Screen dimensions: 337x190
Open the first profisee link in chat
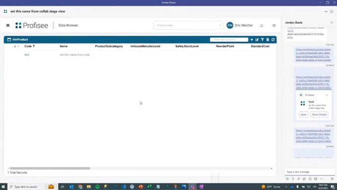313,55
